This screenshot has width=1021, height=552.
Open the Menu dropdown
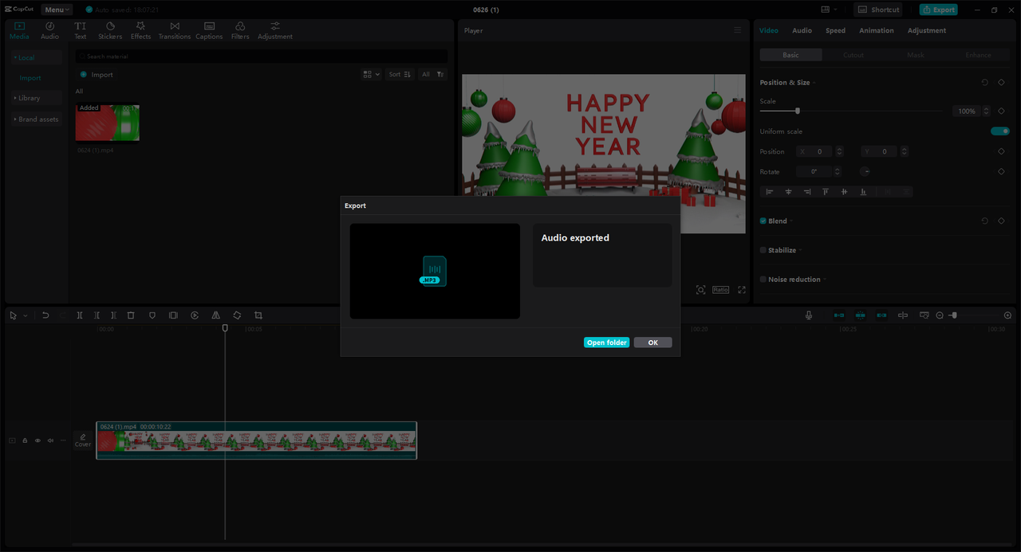pos(57,10)
